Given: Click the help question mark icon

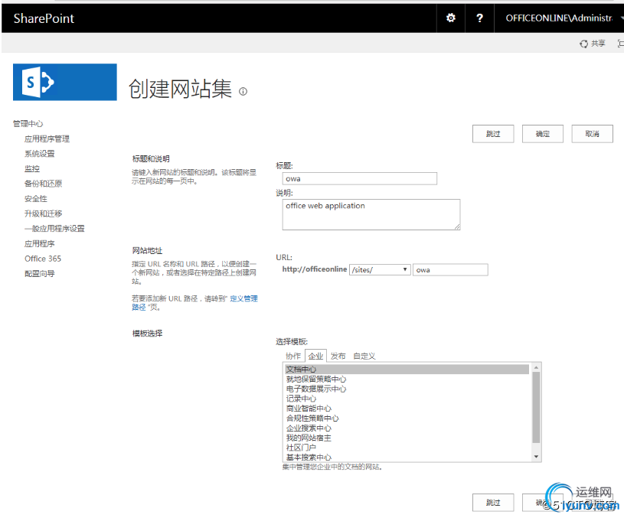Looking at the screenshot, I should [479, 18].
